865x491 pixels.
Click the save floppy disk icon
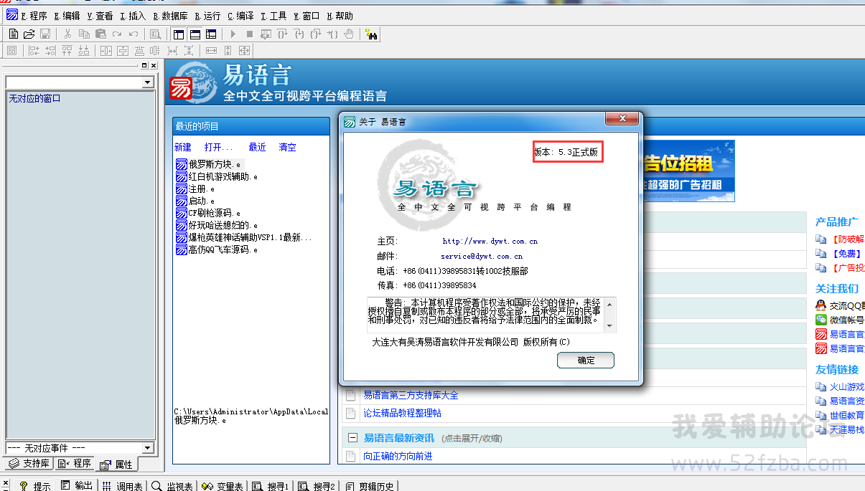point(45,34)
